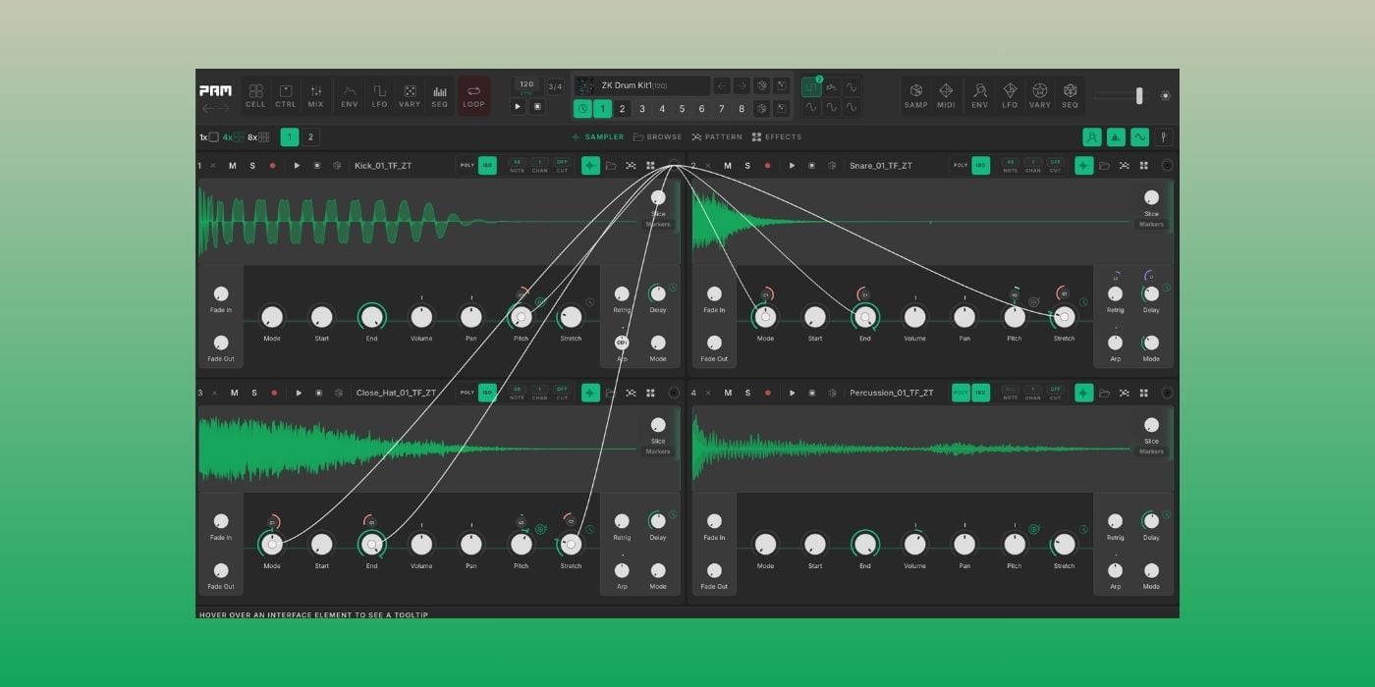Viewport: 1375px width, 687px height.
Task: Select scene 2
Action: (x=622, y=109)
